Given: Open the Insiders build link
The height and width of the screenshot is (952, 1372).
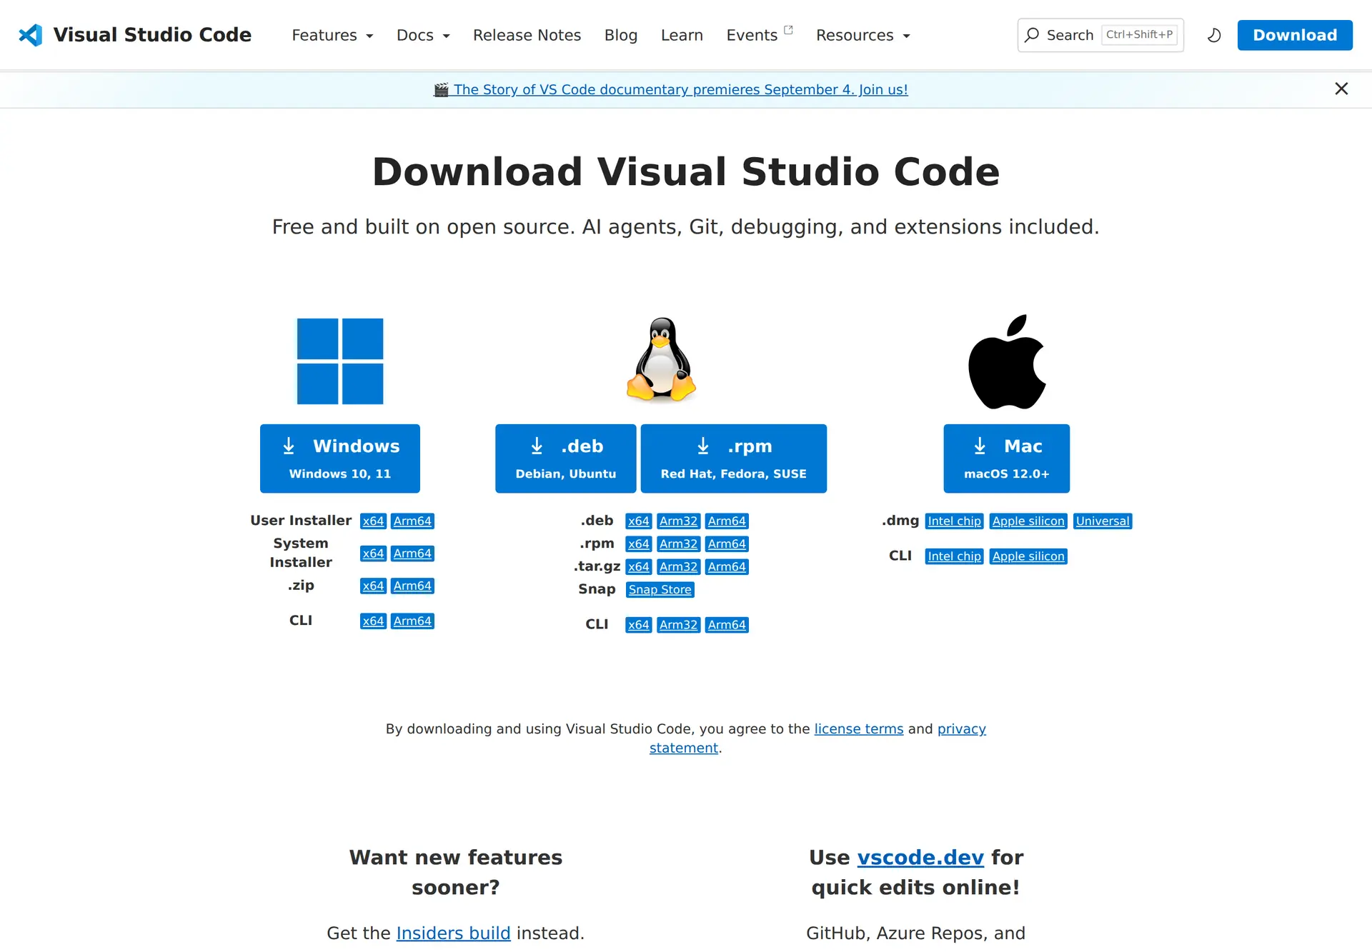Looking at the screenshot, I should pos(453,933).
